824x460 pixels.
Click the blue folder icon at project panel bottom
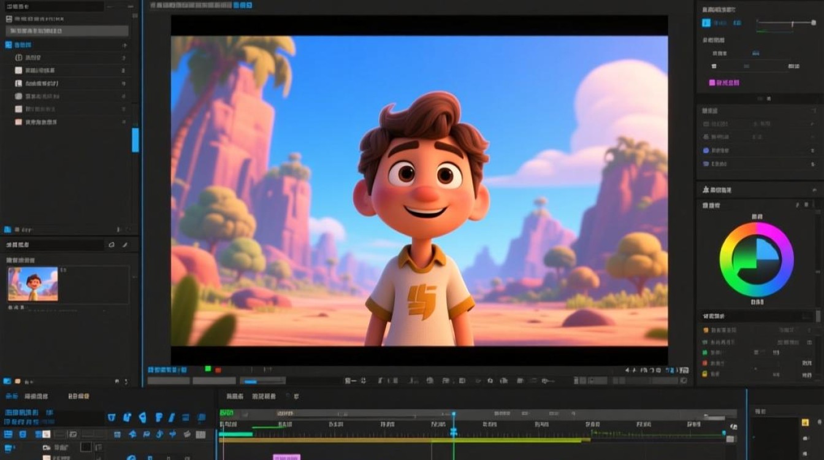[8, 229]
